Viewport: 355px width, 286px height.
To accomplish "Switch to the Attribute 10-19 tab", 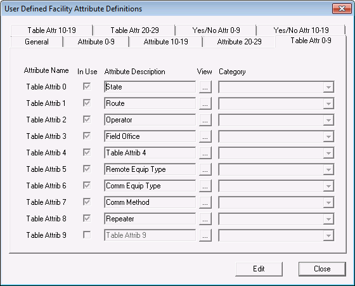I will pyautogui.click(x=165, y=42).
